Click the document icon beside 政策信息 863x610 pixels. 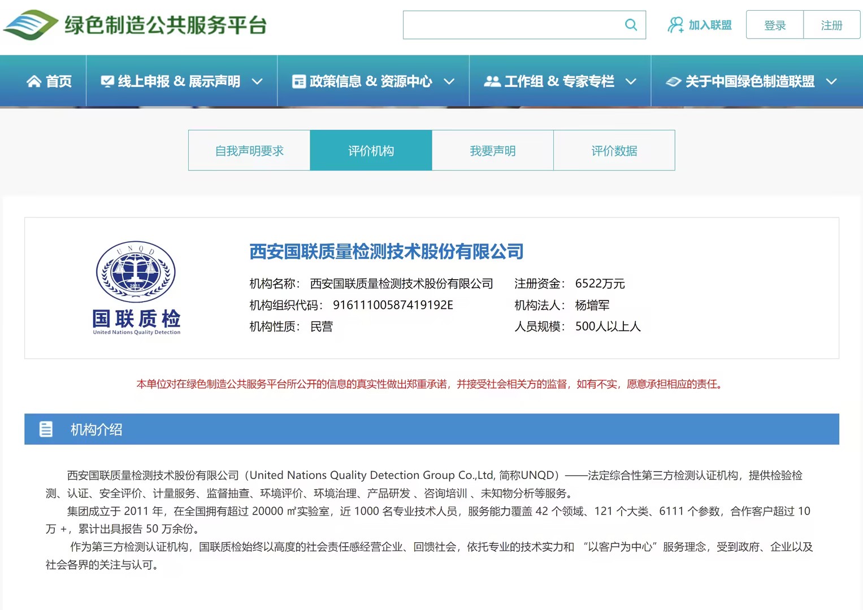[x=298, y=81]
